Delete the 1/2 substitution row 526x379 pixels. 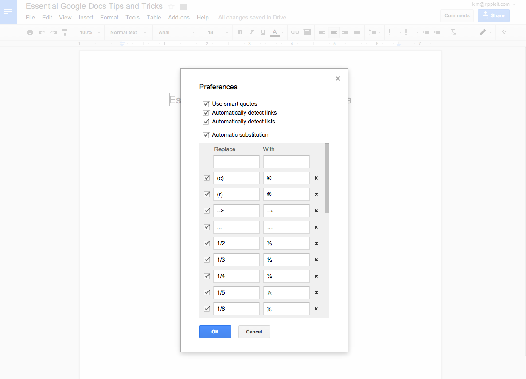(x=316, y=243)
